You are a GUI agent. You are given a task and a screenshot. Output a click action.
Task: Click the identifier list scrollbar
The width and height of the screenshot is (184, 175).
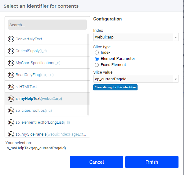(x=88, y=75)
